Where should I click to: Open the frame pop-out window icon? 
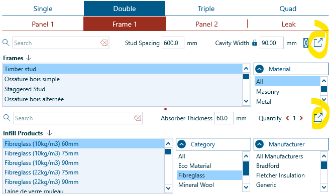pos(318,43)
